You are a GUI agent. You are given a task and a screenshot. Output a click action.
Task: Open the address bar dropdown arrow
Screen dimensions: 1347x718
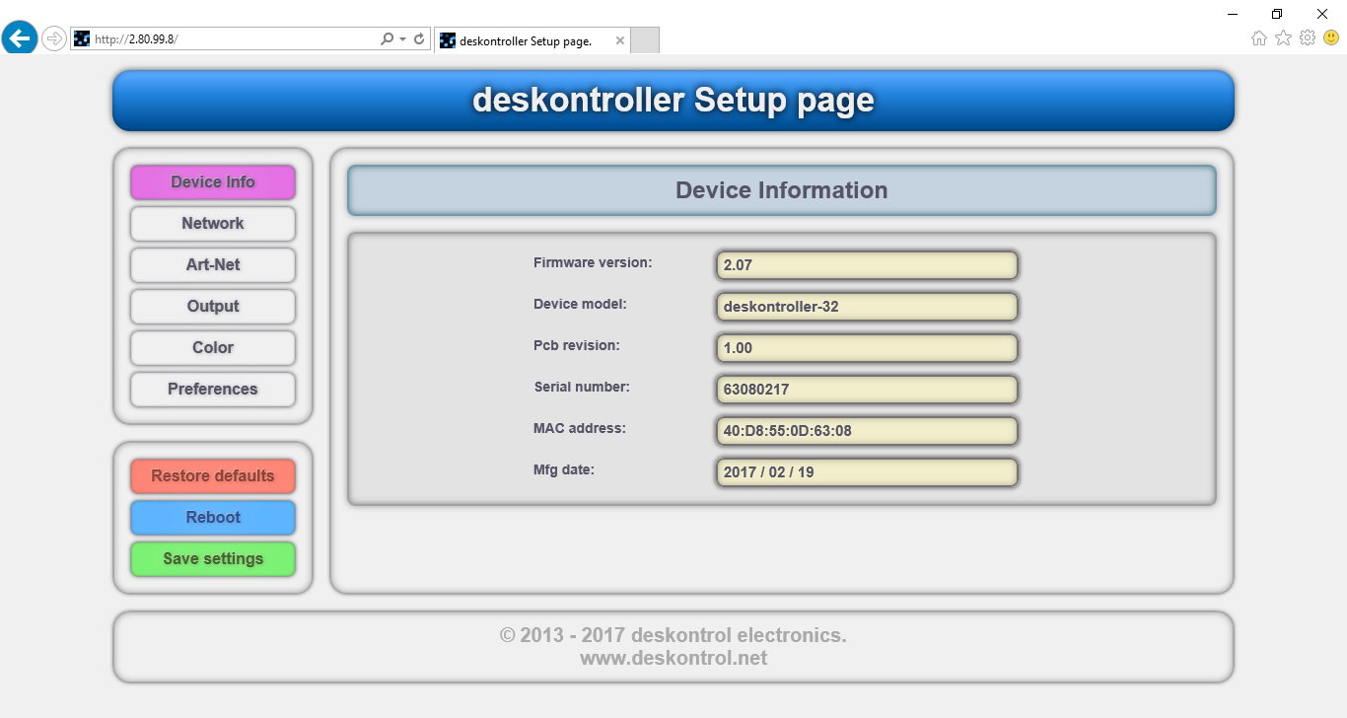[x=402, y=39]
